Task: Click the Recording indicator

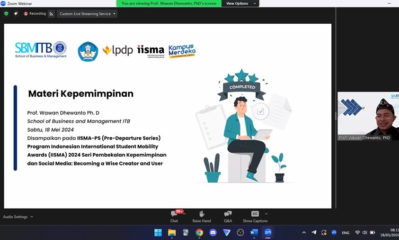Action: (x=35, y=13)
